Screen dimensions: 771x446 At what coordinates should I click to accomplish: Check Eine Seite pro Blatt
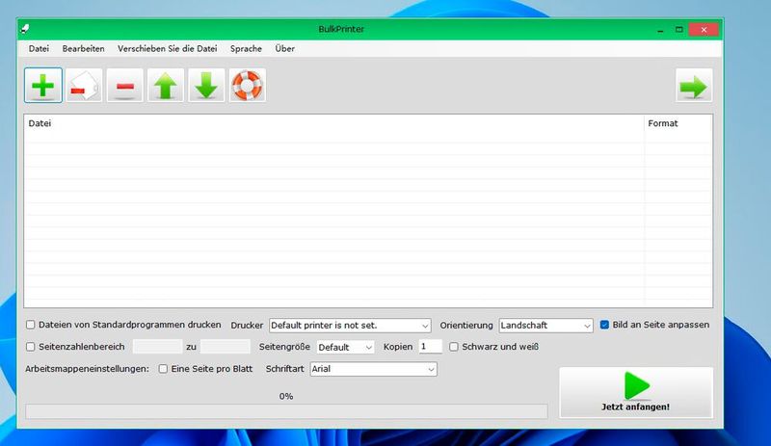(x=163, y=369)
